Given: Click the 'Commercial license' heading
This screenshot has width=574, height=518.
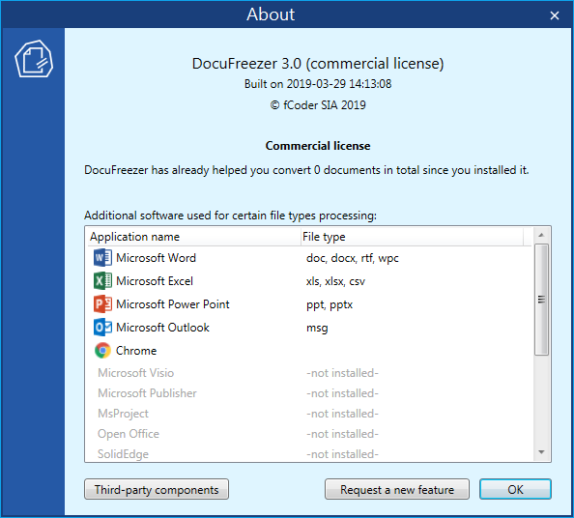Looking at the screenshot, I should (318, 146).
